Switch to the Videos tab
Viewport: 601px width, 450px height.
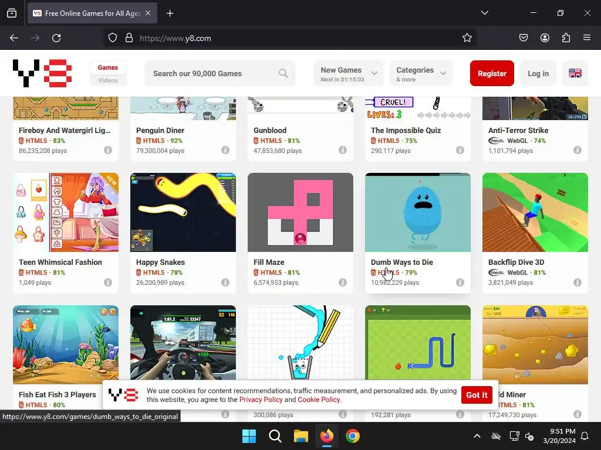[x=108, y=80]
